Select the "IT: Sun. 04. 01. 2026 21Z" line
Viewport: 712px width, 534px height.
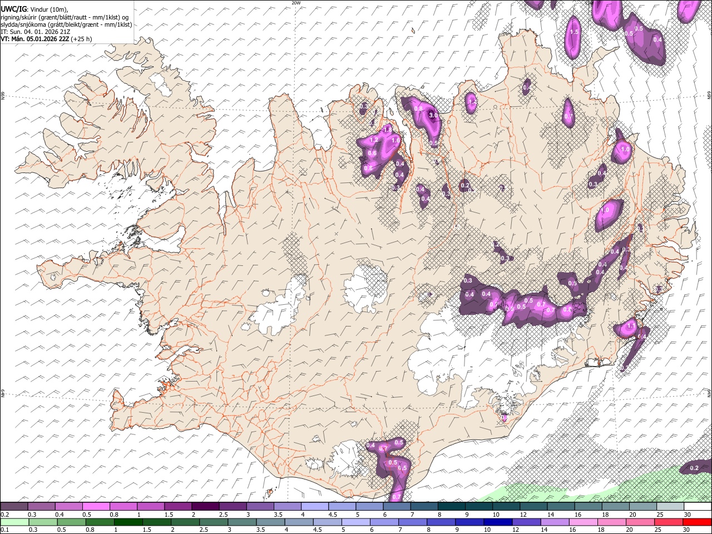pos(36,32)
